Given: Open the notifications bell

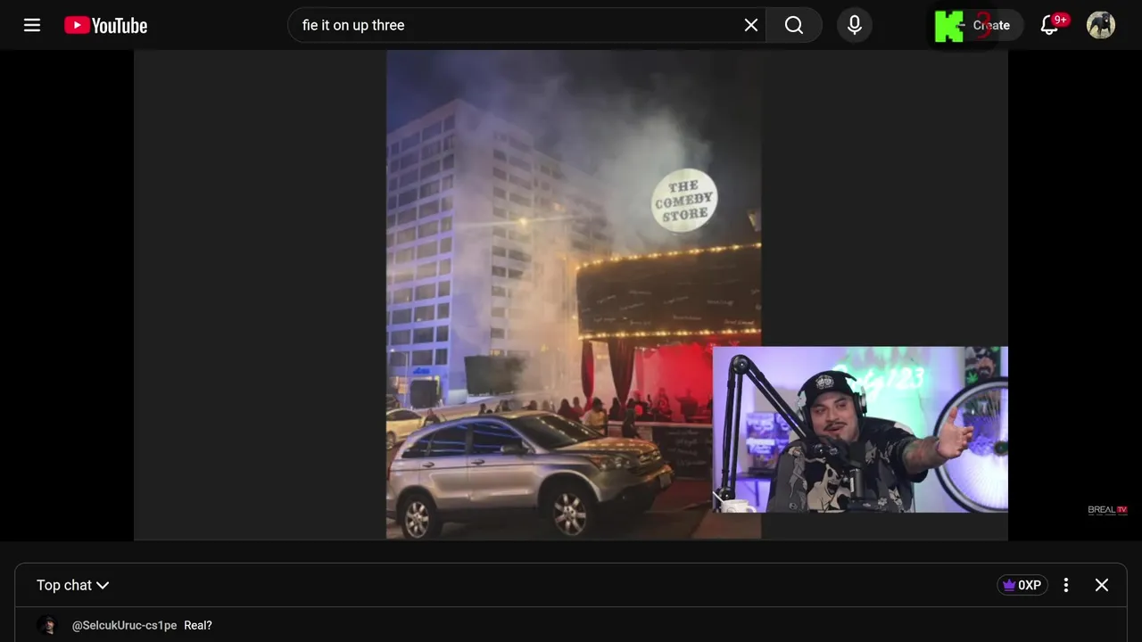Looking at the screenshot, I should click(1050, 25).
